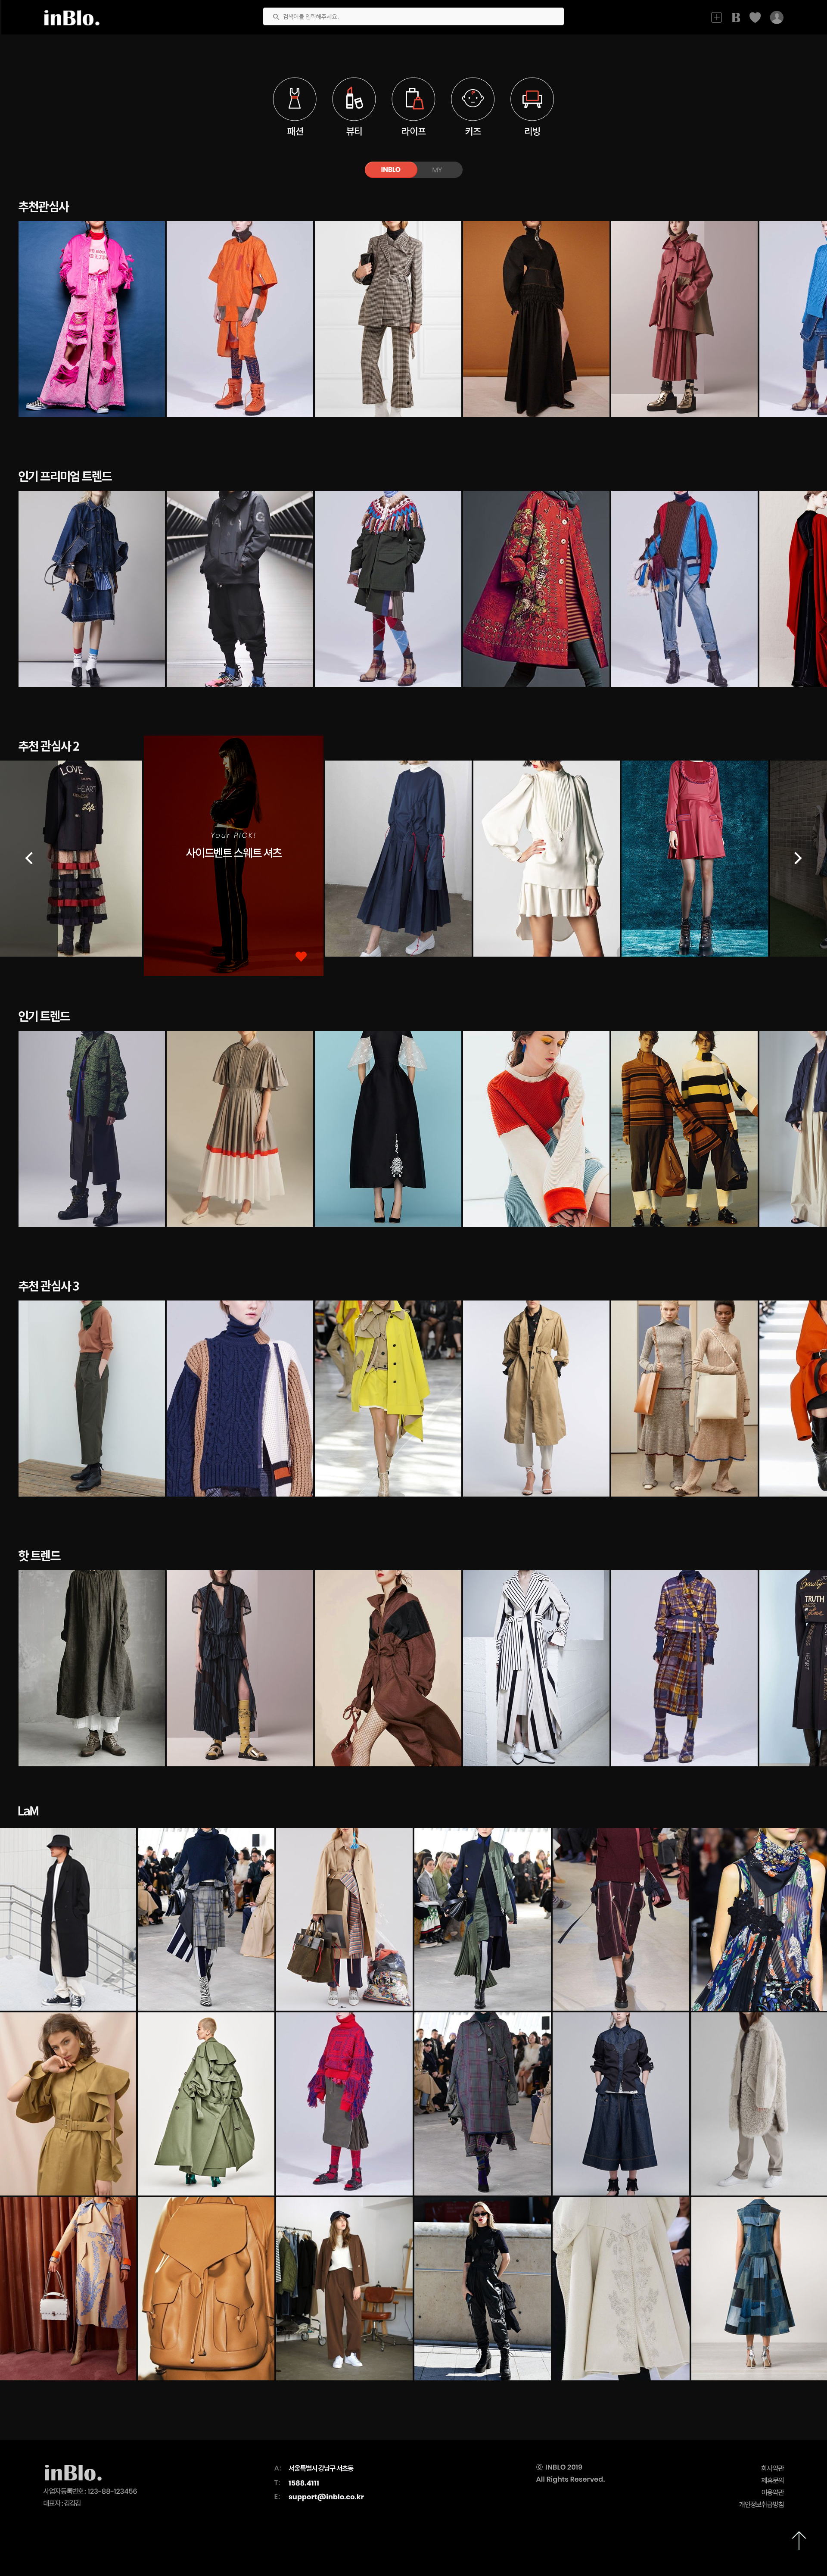Open the denim patchwork dress in LaM
The width and height of the screenshot is (827, 2576).
point(759,2289)
